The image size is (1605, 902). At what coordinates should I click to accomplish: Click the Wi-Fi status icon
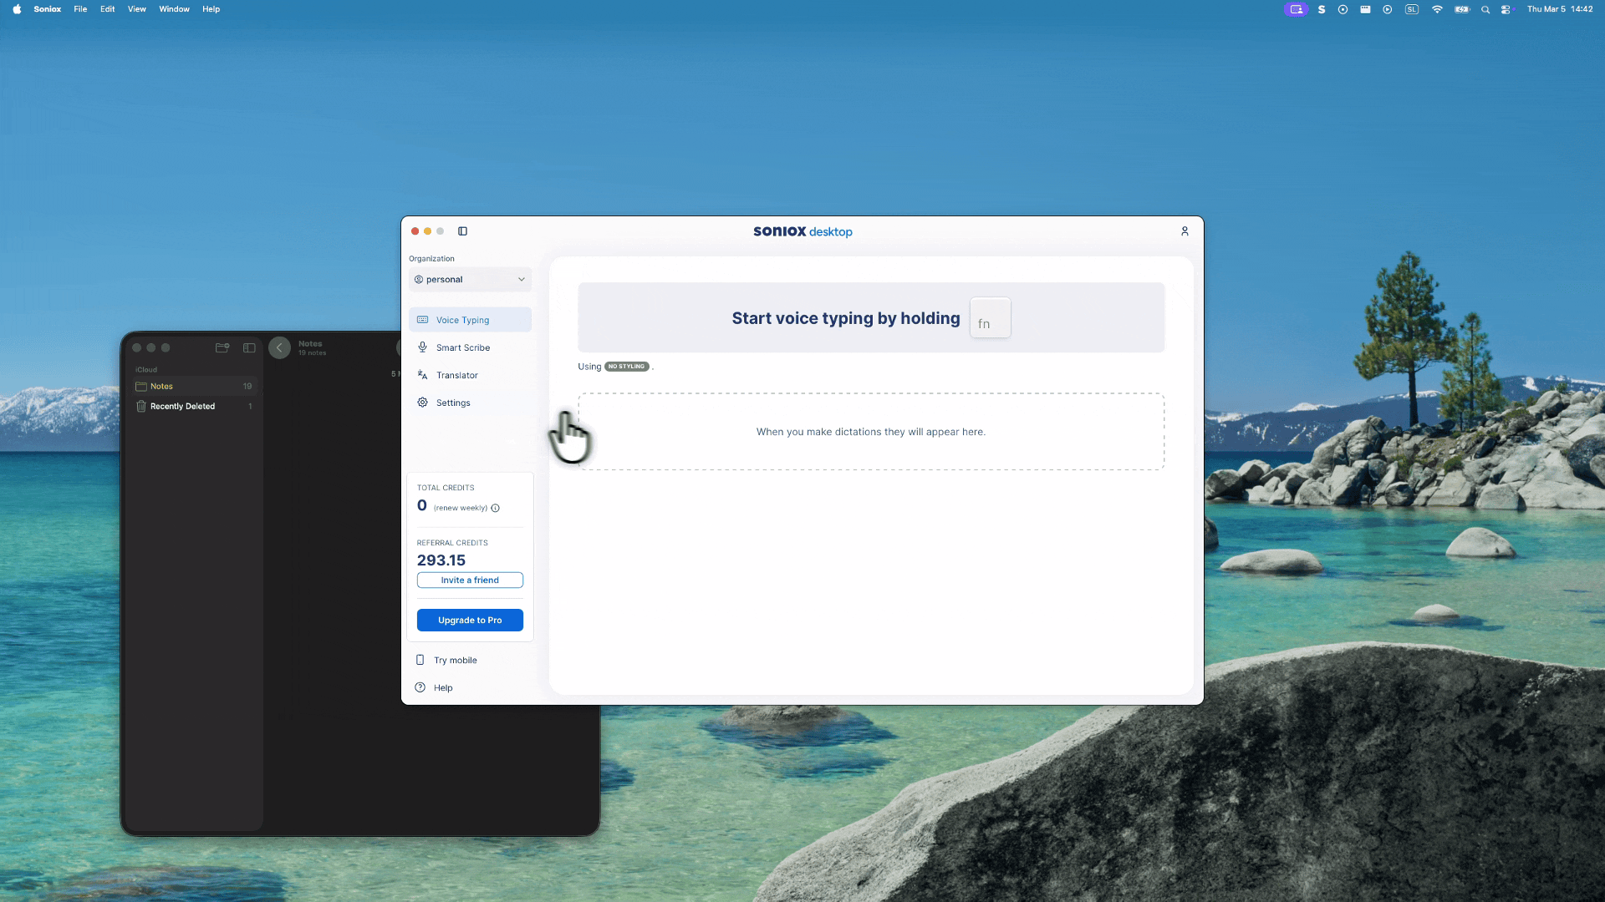point(1437,9)
